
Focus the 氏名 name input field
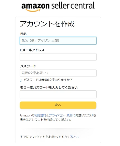point(58,41)
